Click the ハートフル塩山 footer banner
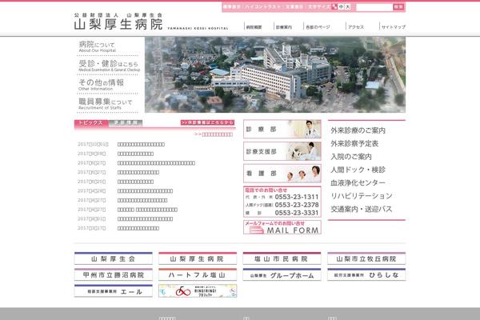The image size is (480, 320). tap(198, 274)
